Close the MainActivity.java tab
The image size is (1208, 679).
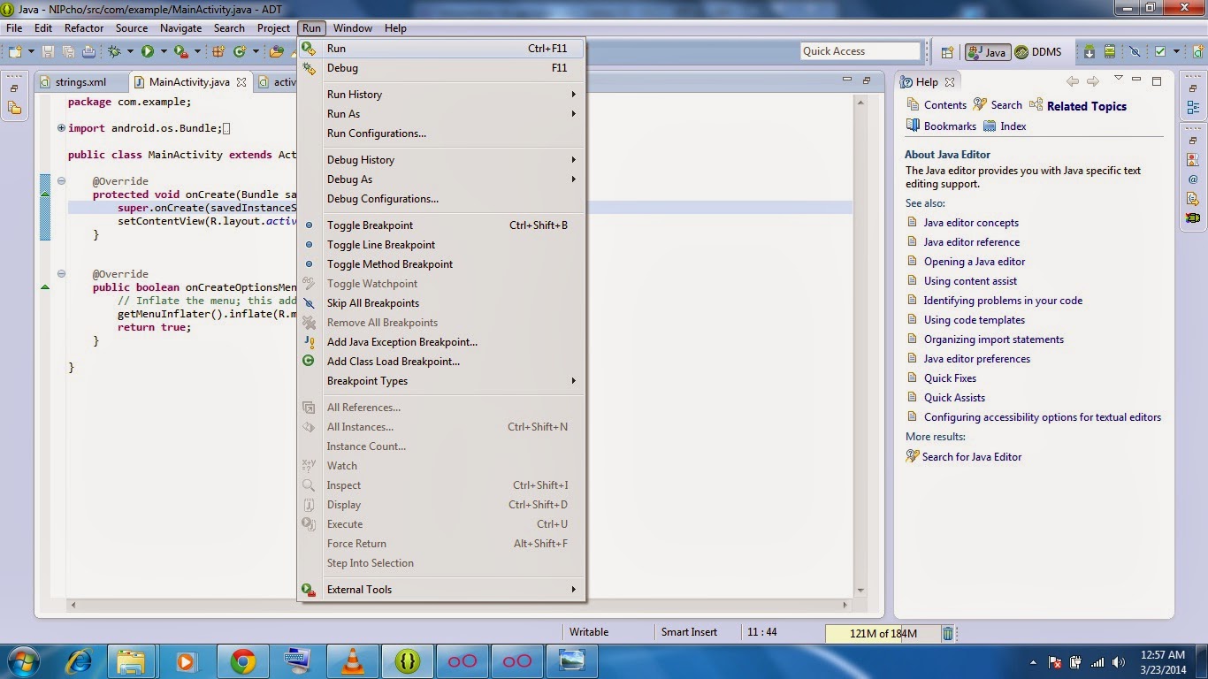(241, 82)
